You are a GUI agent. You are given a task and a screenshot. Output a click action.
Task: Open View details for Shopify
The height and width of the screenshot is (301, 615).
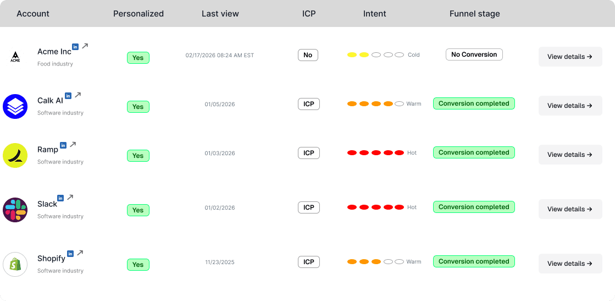(x=570, y=264)
